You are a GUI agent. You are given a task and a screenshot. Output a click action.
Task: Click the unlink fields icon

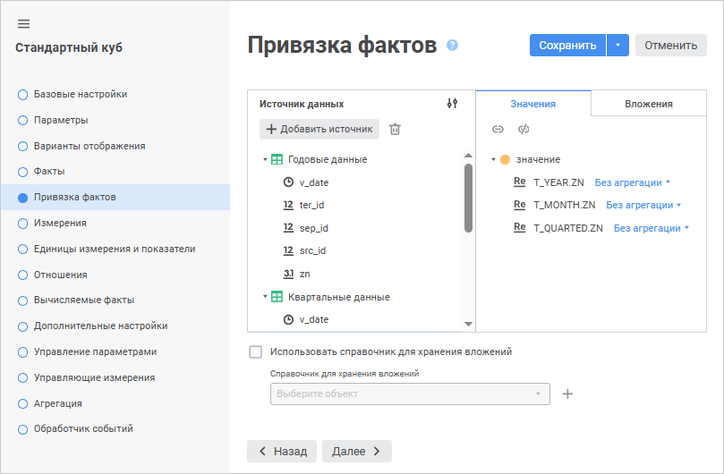click(x=524, y=129)
